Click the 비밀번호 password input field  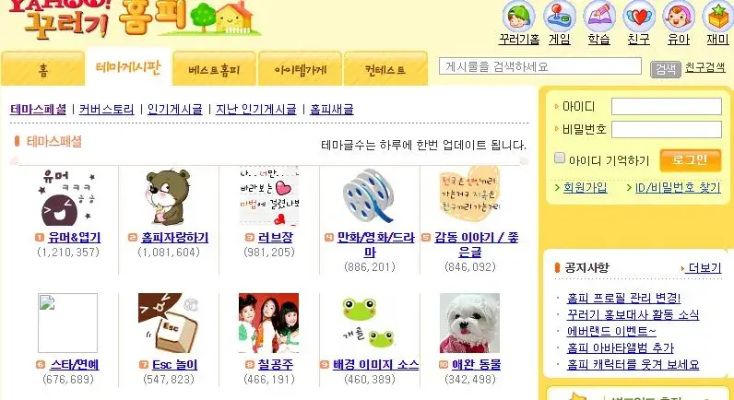pyautogui.click(x=667, y=130)
